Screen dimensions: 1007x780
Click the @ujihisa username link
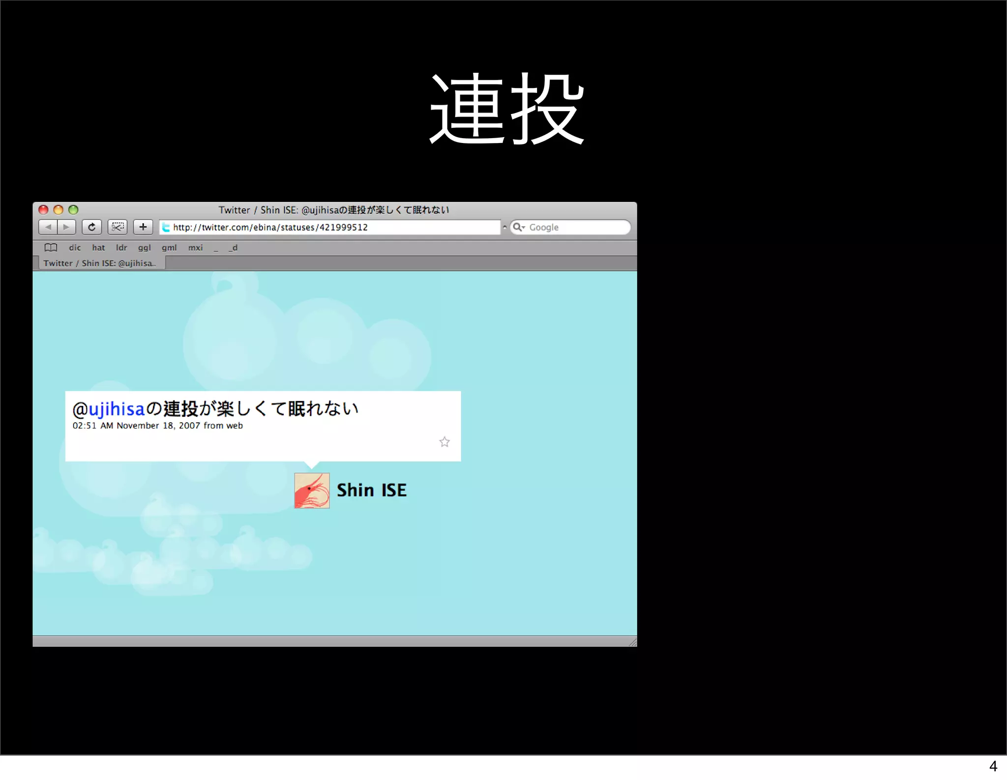point(117,409)
